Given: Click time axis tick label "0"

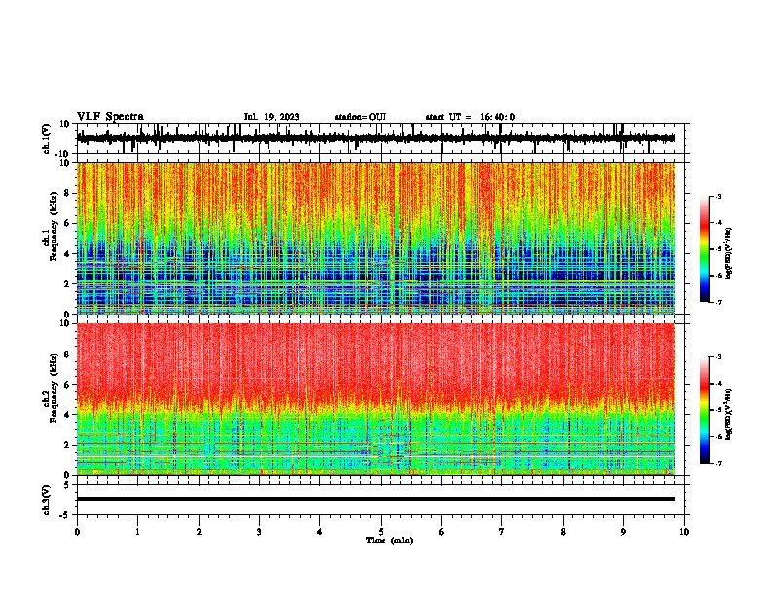Looking at the screenshot, I should coord(77,532).
